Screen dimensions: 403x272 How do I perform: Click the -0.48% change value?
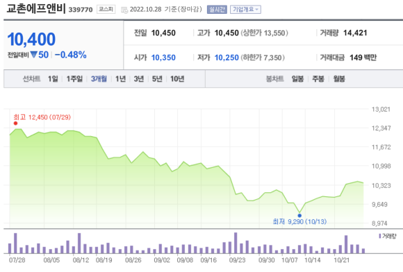tap(71, 55)
